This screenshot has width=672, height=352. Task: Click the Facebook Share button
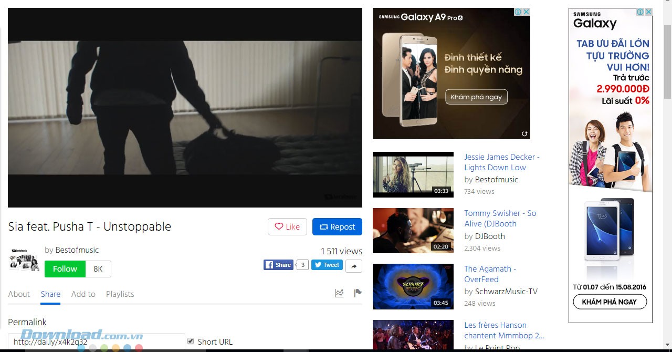click(278, 265)
